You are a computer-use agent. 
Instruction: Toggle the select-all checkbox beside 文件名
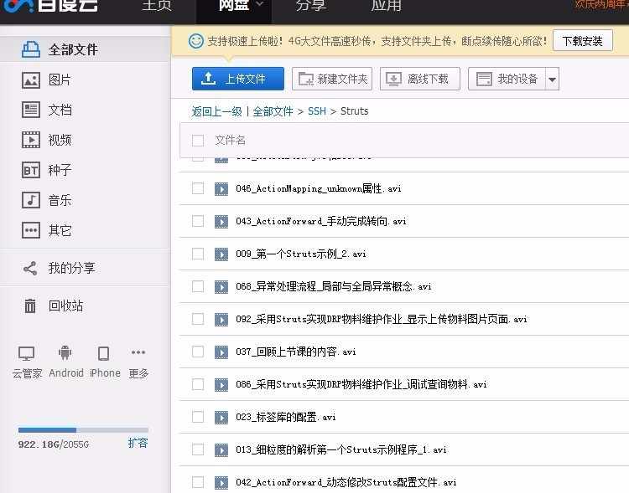(x=198, y=140)
